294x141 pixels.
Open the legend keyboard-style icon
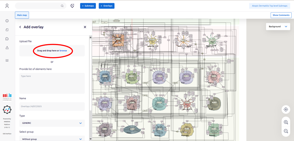click(x=7, y=60)
